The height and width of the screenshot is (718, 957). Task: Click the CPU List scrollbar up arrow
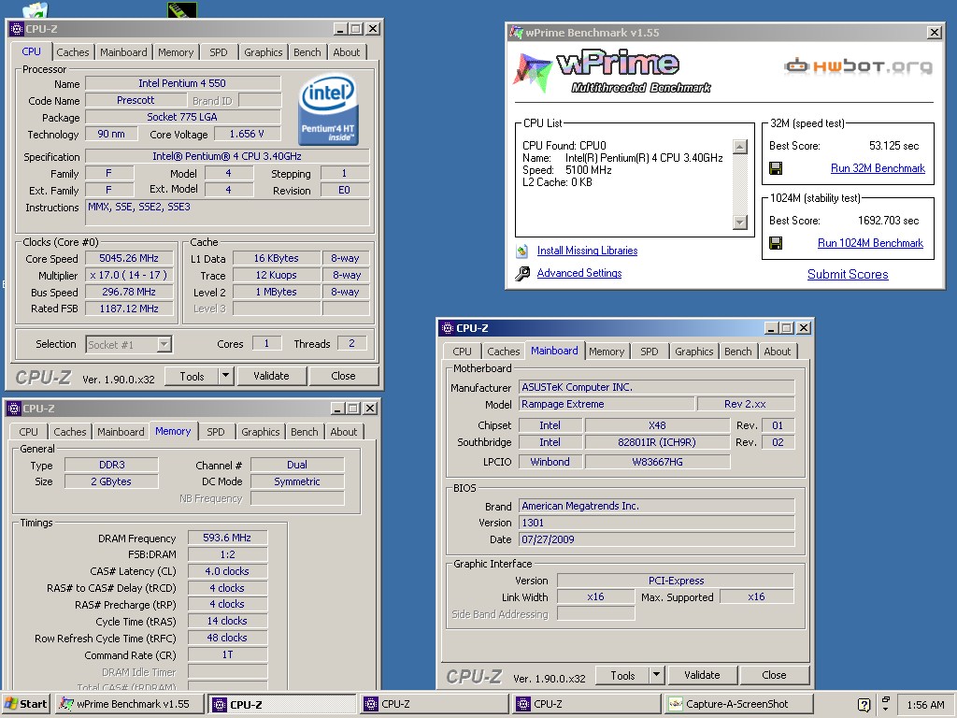coord(740,147)
